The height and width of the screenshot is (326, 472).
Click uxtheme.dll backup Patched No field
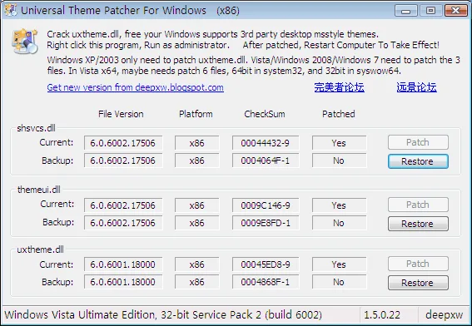(340, 282)
